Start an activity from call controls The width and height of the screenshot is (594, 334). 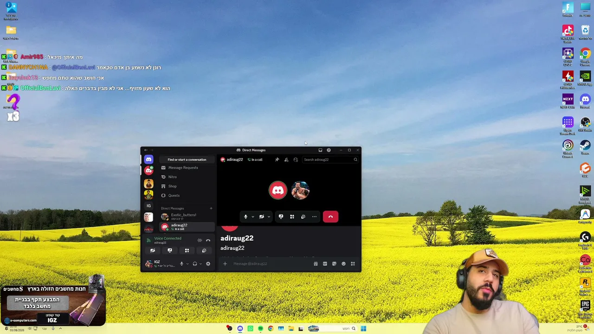292,217
